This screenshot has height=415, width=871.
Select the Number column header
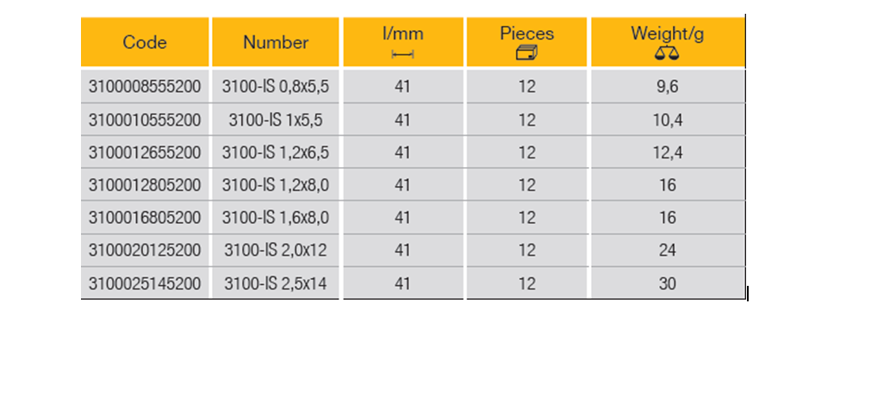coord(276,42)
